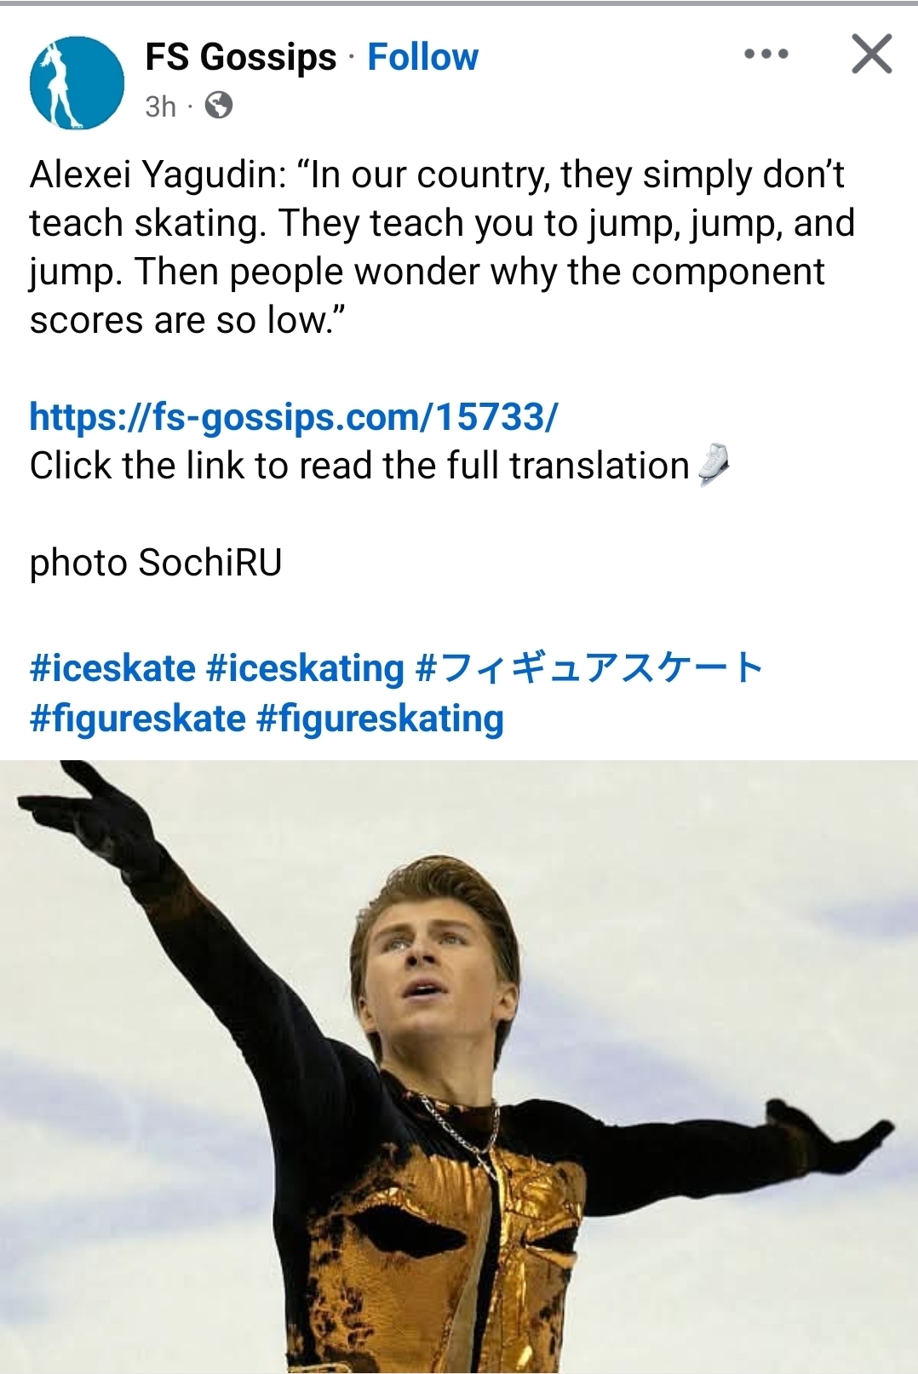918x1374 pixels.
Task: Open the FS Gossips profile picture
Action: point(77,83)
